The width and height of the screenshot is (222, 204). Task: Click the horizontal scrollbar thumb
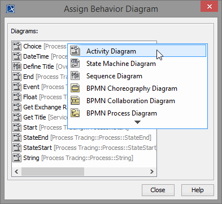pos(53,171)
